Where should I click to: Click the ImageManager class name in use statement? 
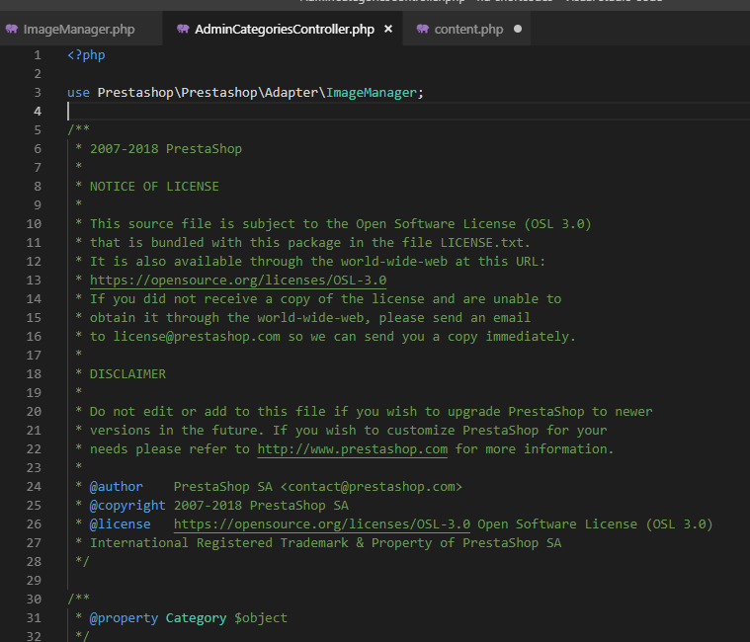pos(374,93)
